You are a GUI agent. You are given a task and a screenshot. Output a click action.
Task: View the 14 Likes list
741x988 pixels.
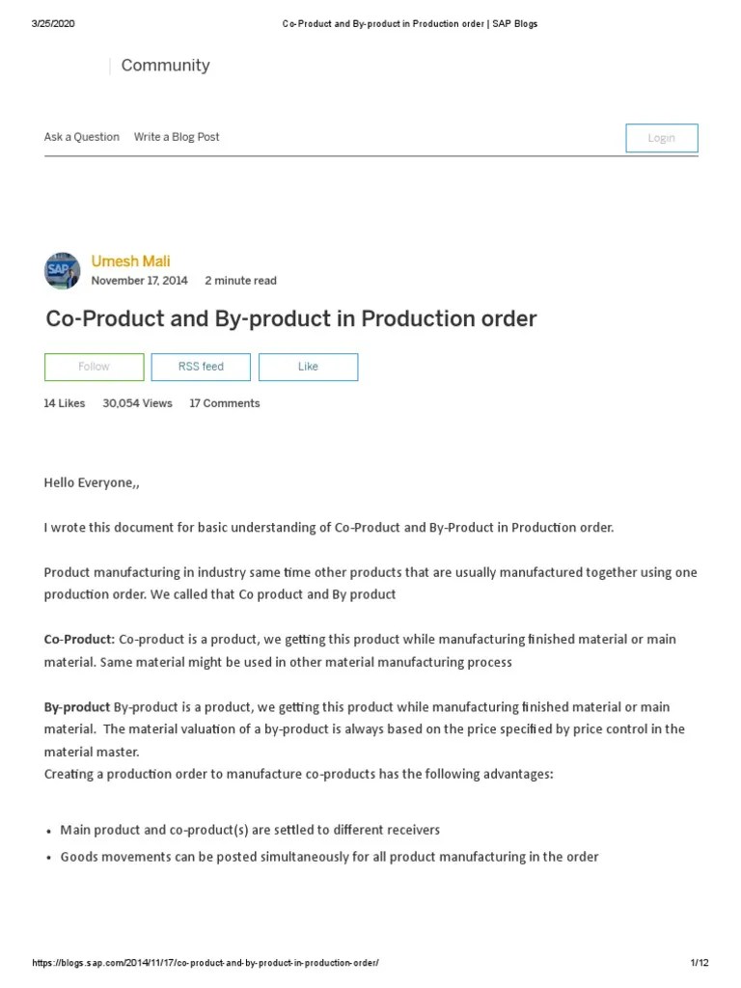63,402
